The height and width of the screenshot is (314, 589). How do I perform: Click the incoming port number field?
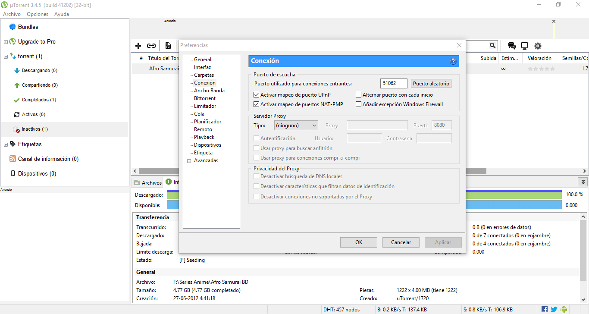394,84
